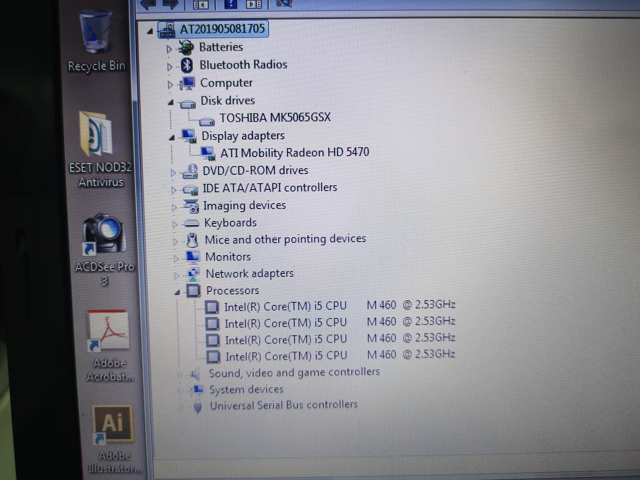Viewport: 640px width, 480px height.
Task: Select the ATI Mobility Radeon HD 5470
Action: 295,152
